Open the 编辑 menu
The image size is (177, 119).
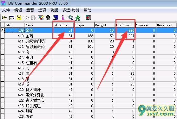point(18,10)
